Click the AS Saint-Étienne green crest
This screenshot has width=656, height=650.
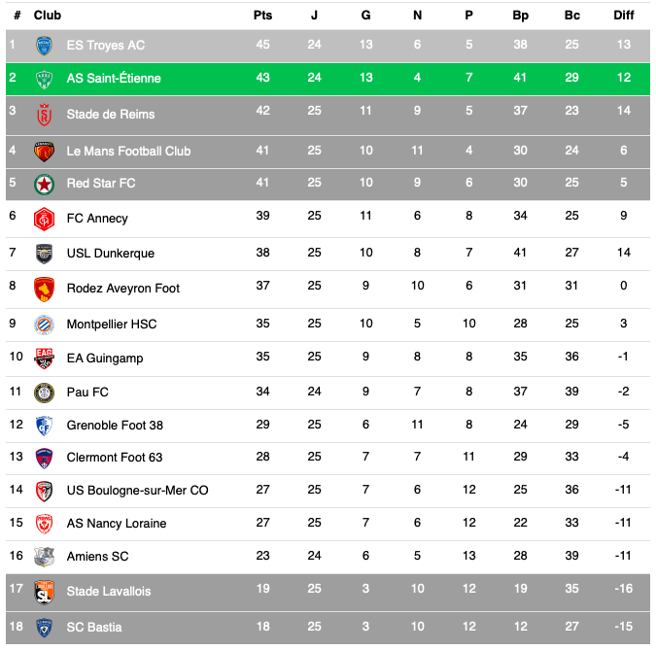[x=44, y=79]
